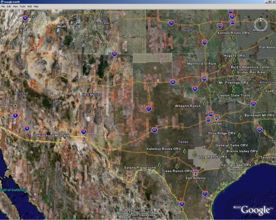Select the Houston city label
276x220 pixels.
tap(237, 169)
